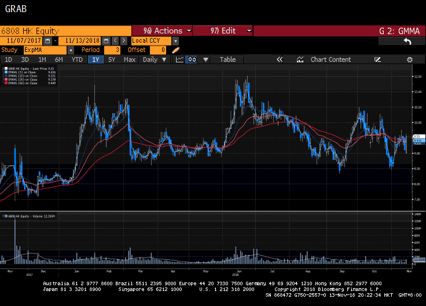Click the 6808 HK Equity security field
Screen dimensions: 426x306
pyautogui.click(x=65, y=31)
